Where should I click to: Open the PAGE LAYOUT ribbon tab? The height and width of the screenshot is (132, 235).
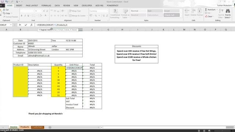click(x=32, y=5)
